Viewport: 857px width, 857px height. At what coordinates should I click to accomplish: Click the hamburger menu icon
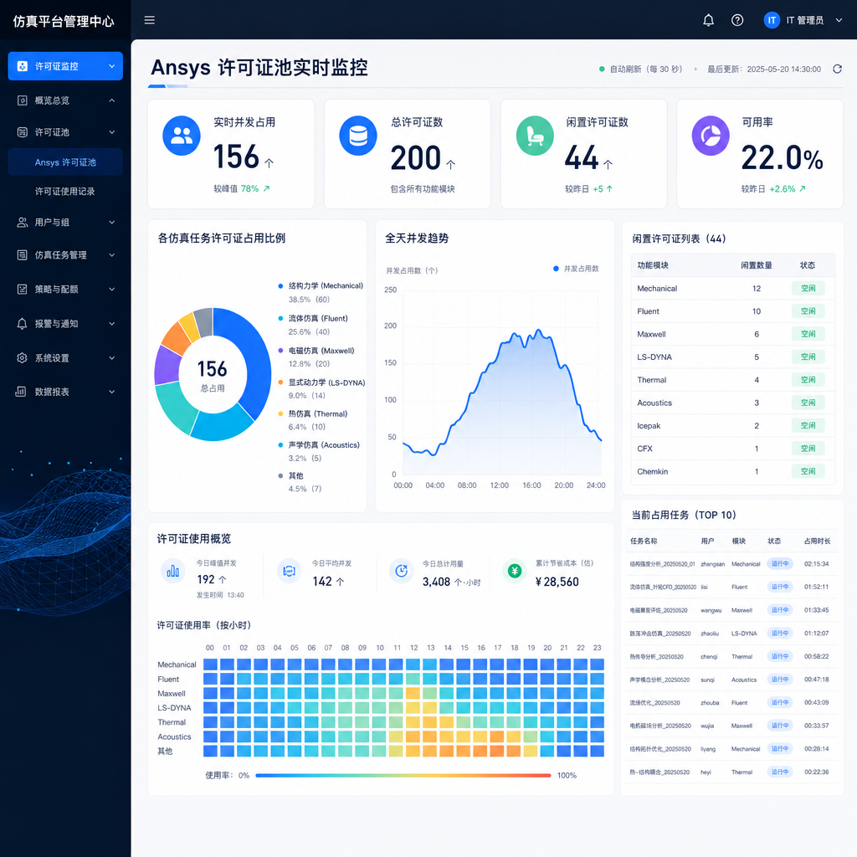(x=149, y=20)
